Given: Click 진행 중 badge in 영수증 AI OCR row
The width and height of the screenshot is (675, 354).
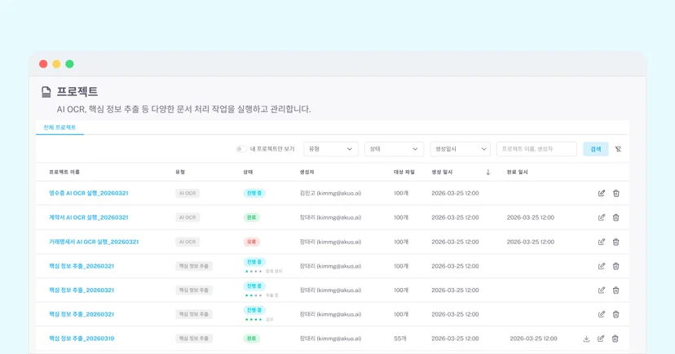Looking at the screenshot, I should 254,194.
